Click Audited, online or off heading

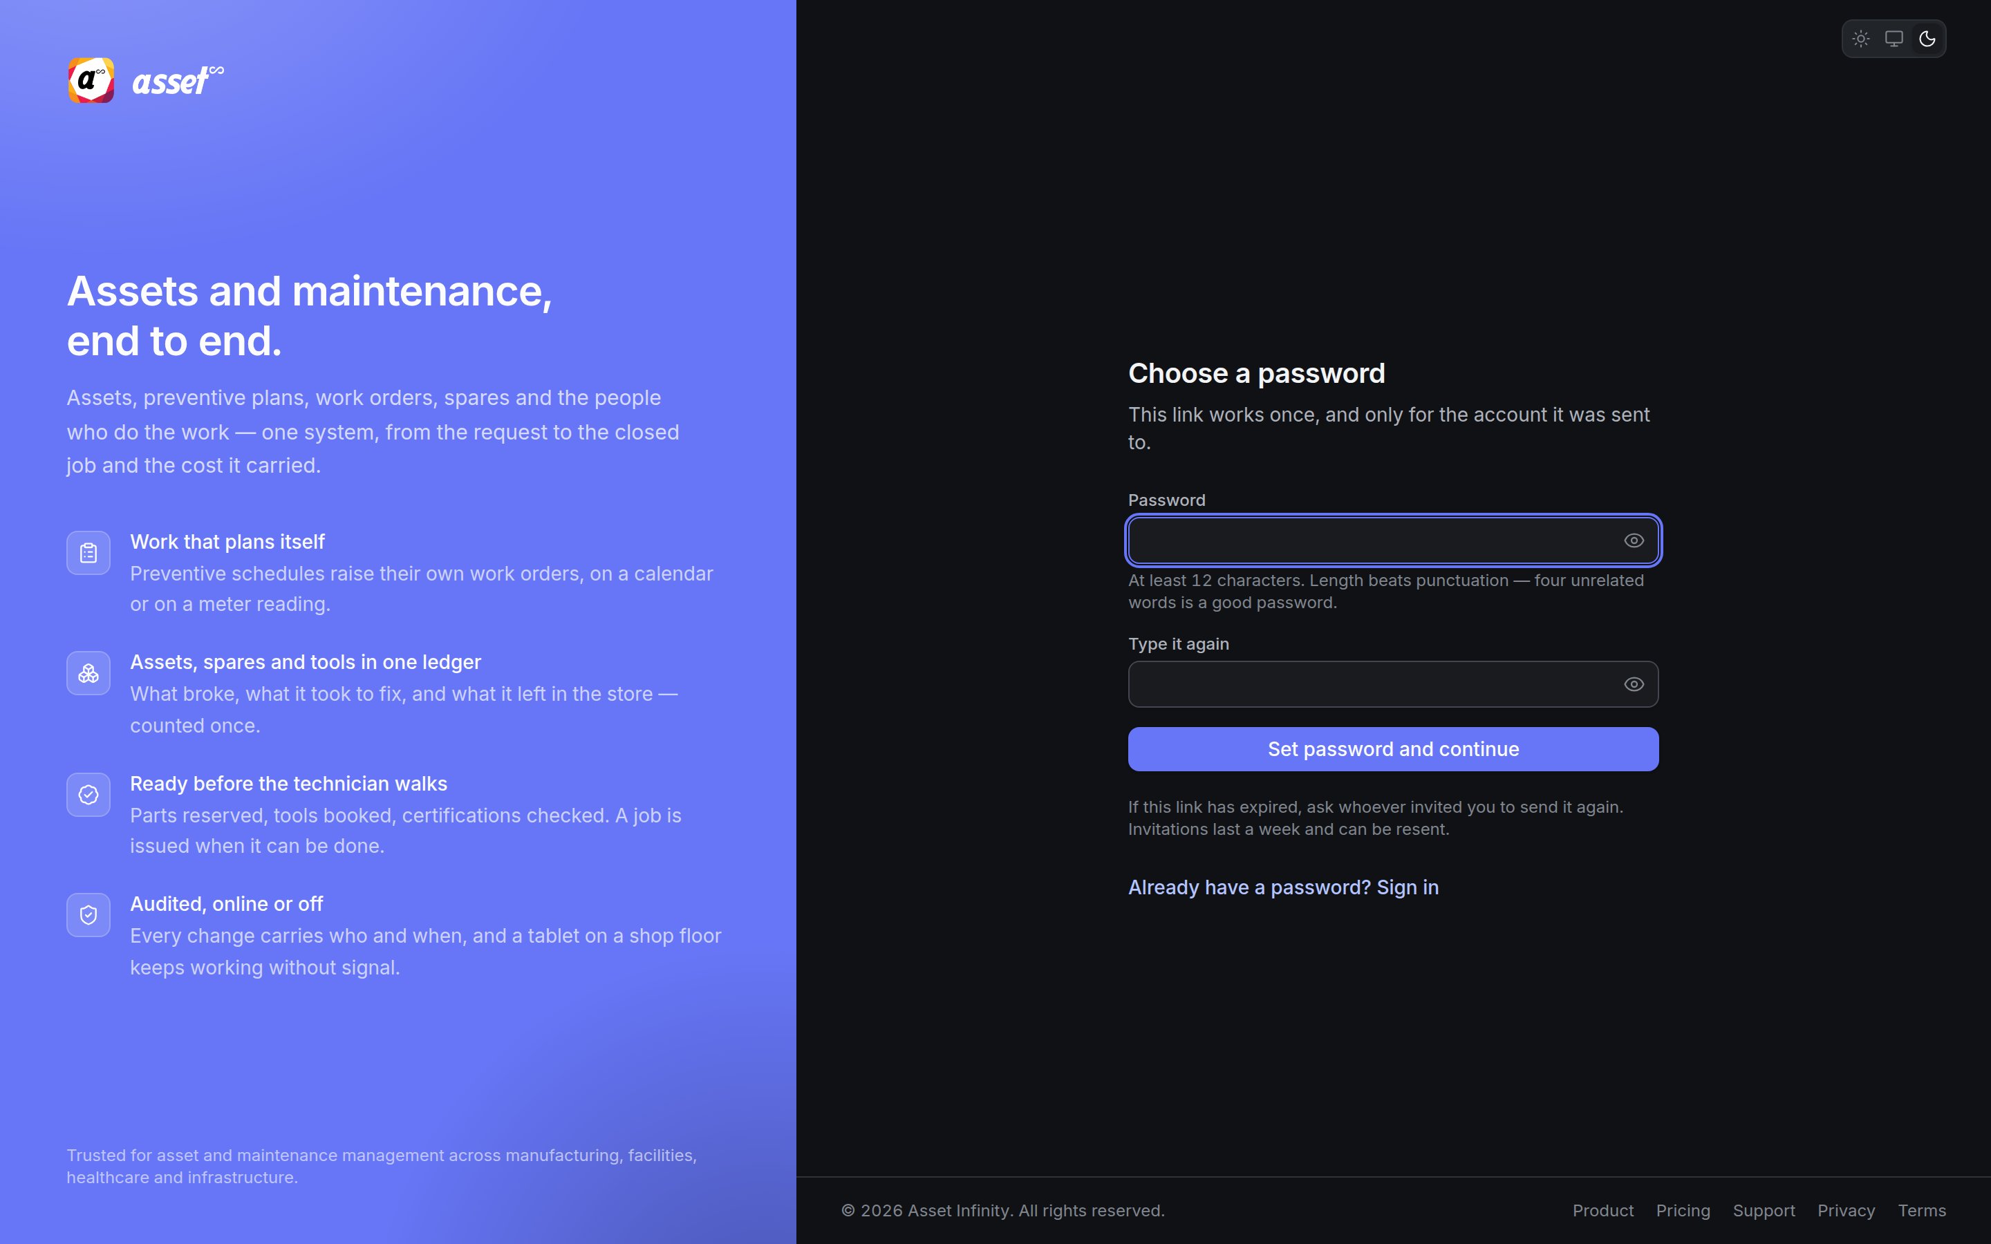pyautogui.click(x=226, y=904)
